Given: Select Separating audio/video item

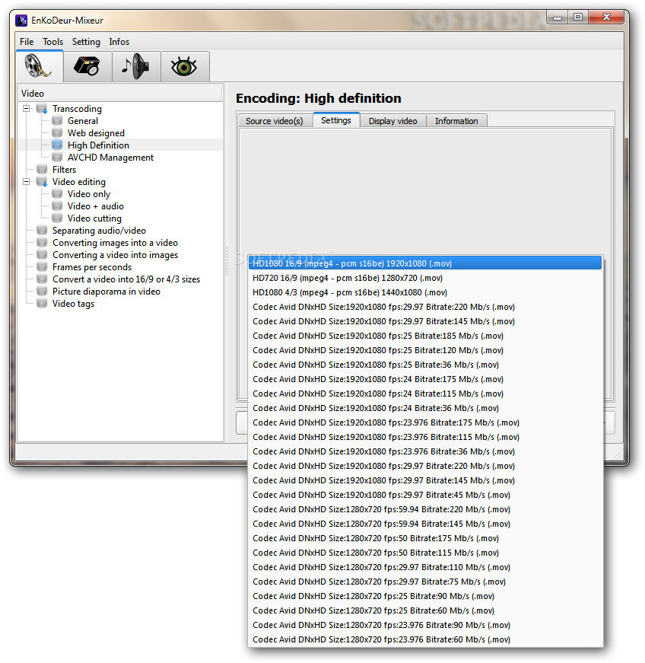Looking at the screenshot, I should [x=100, y=231].
